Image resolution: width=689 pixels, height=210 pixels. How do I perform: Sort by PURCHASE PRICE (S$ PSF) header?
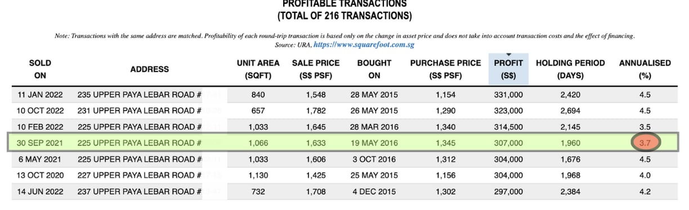point(446,69)
